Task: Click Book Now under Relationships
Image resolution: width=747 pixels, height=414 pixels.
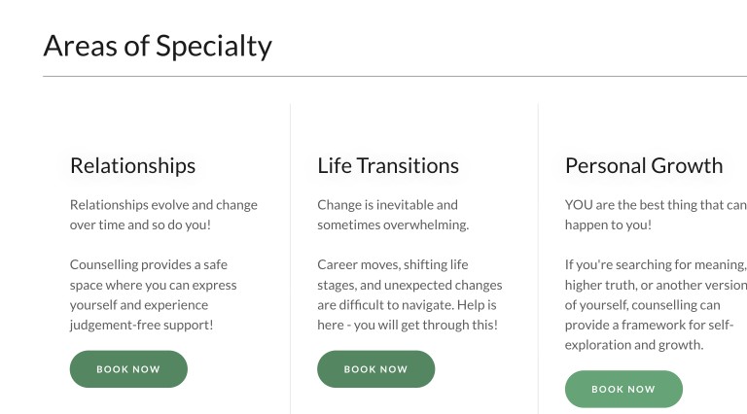Action: pos(128,369)
